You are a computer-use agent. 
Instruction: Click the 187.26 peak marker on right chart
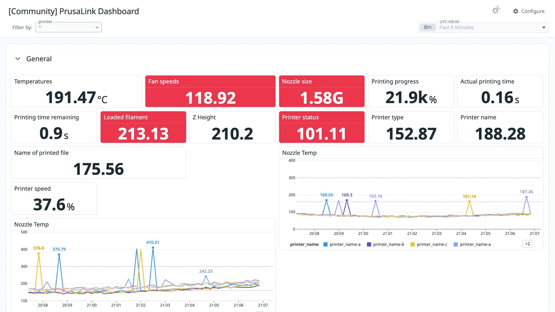526,197
